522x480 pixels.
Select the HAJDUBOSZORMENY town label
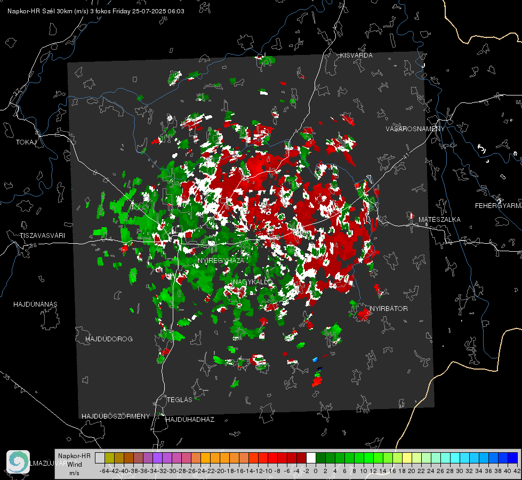pyautogui.click(x=116, y=417)
